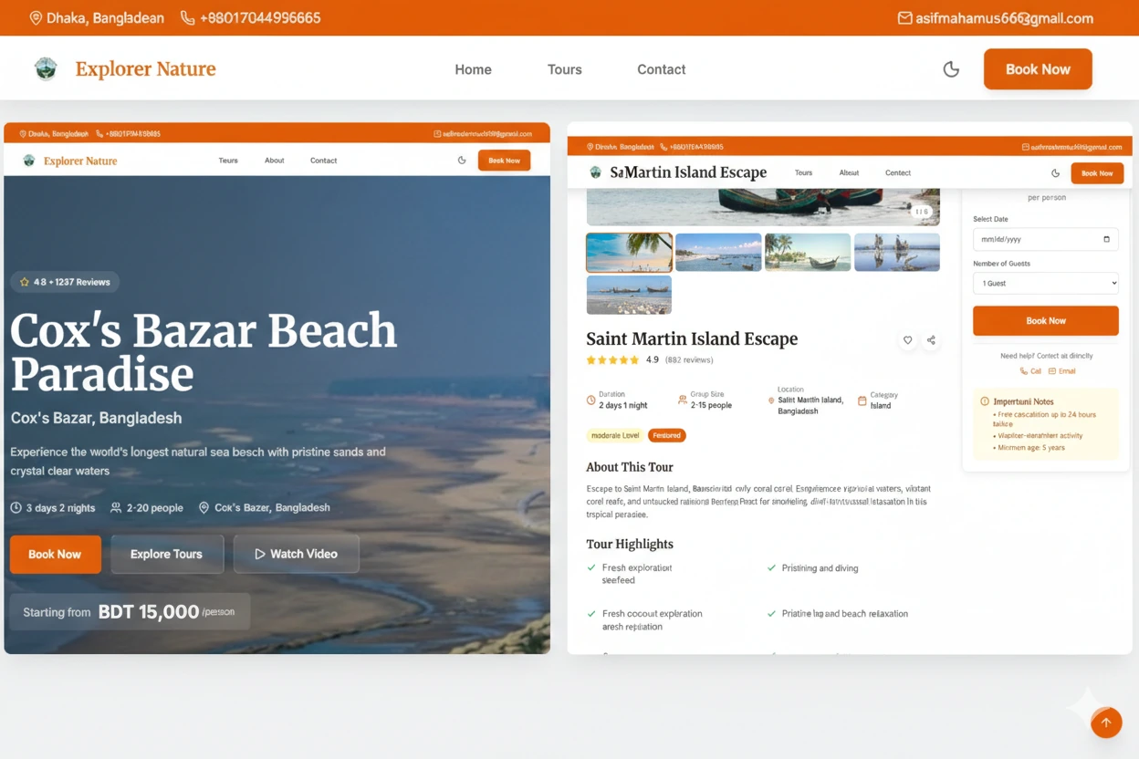Click the phone icon in the orange top bar

coord(187,18)
